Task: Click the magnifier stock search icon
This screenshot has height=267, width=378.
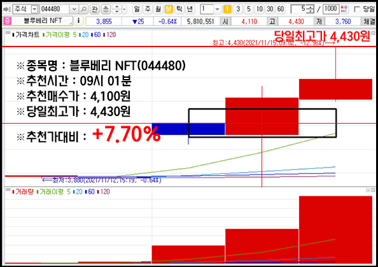Action: [x=83, y=10]
